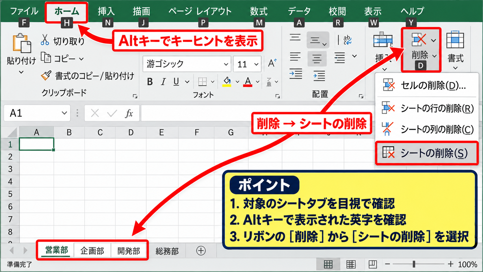Screen dimensions: 483x272
Task: Apply yellow fill color bucket
Action: (227, 82)
